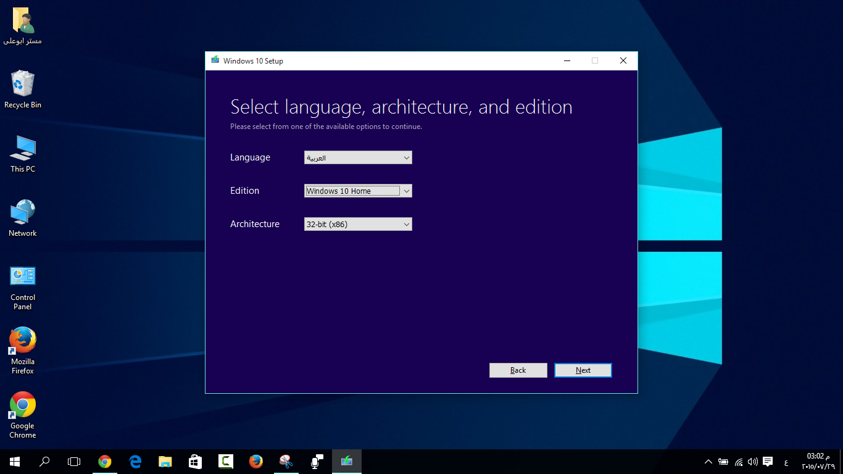Close the Windows 10 Setup window
The height and width of the screenshot is (474, 843).
[x=623, y=60]
